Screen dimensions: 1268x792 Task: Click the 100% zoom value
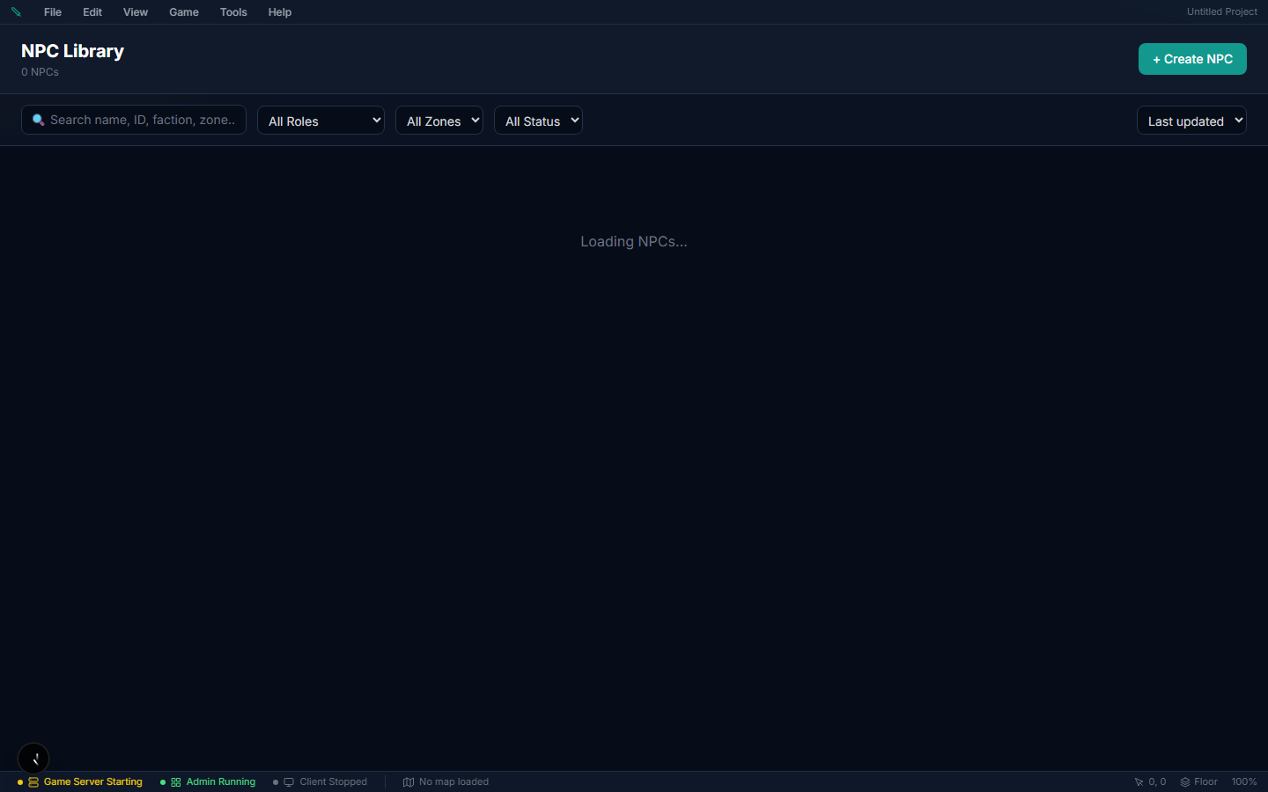click(1244, 781)
